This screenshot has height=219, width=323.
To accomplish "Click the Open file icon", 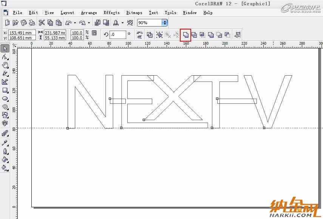I will pos(15,22).
